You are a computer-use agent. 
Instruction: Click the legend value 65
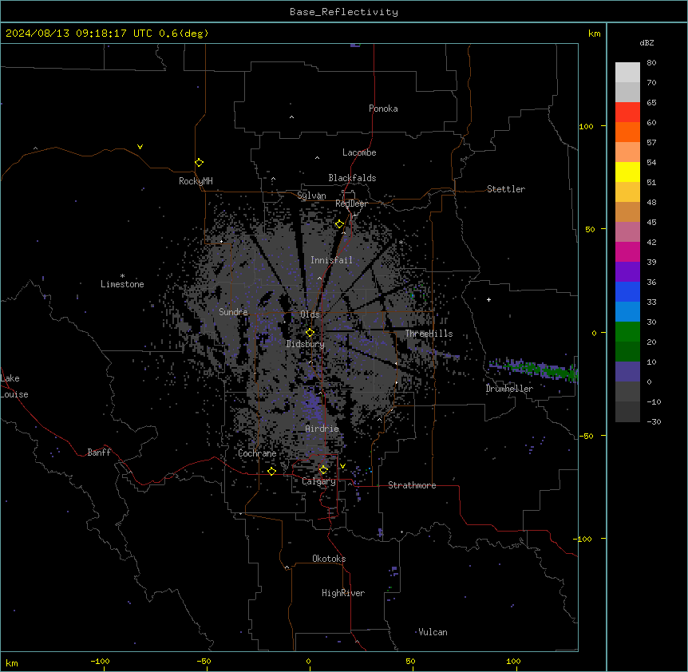[x=651, y=103]
